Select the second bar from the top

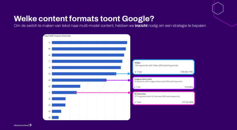89,49
